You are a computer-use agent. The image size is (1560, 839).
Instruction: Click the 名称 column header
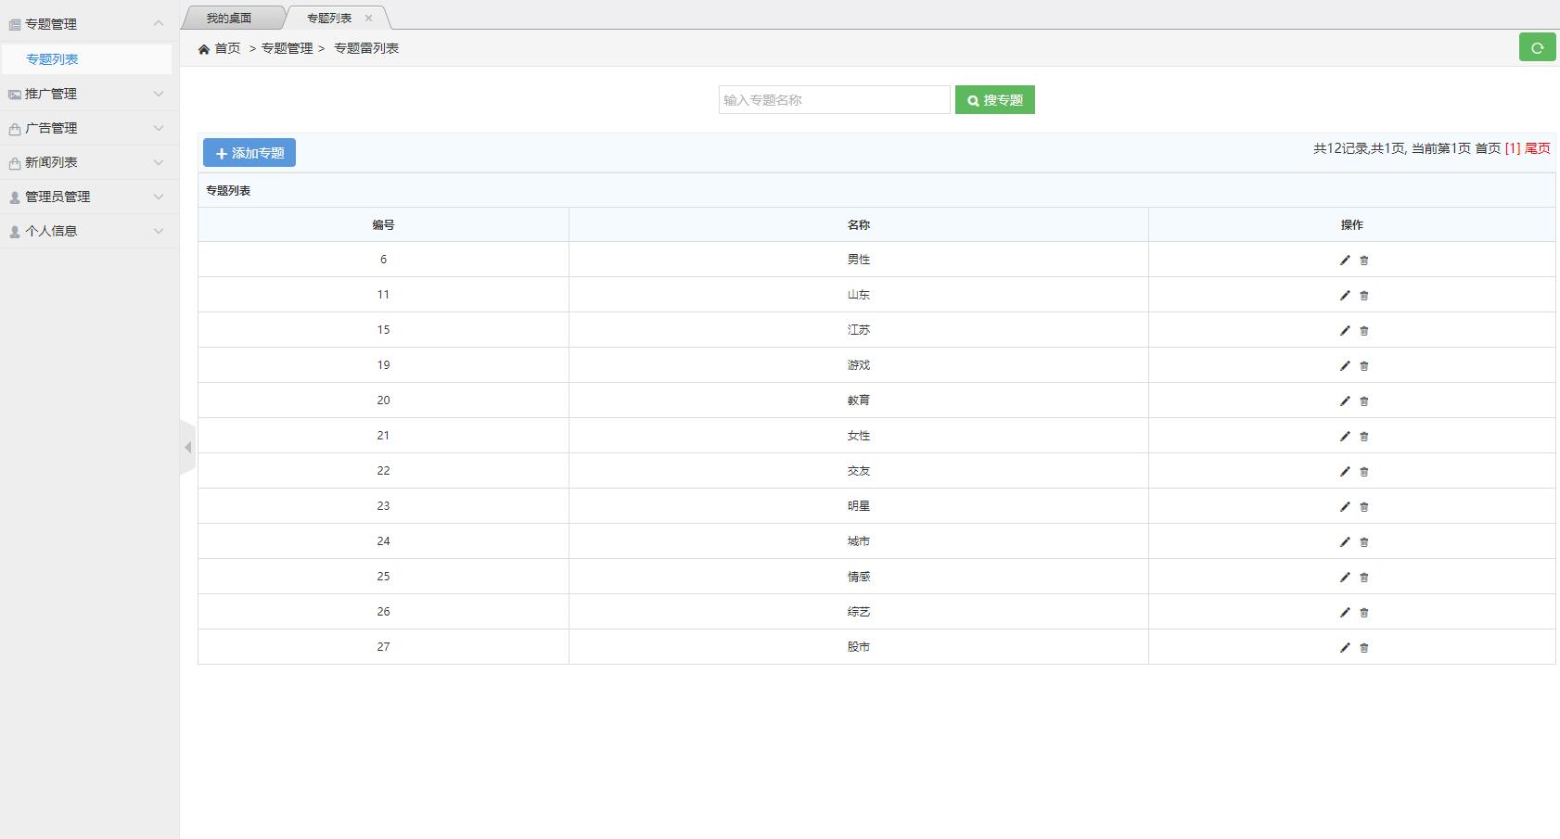click(859, 225)
